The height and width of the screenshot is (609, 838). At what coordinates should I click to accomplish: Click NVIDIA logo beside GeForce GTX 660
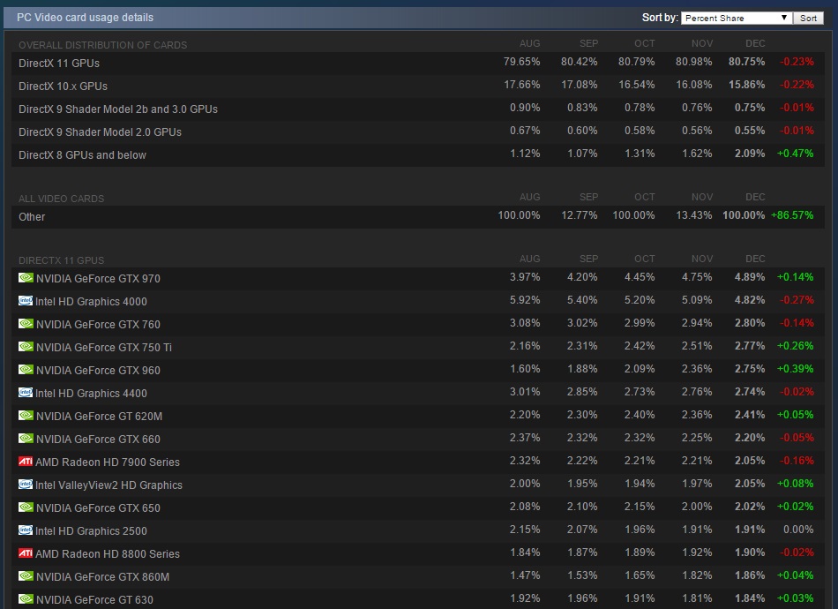[26, 439]
